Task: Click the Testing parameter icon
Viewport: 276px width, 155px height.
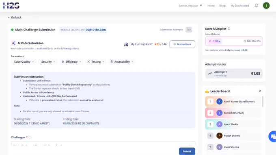Action: (88, 62)
